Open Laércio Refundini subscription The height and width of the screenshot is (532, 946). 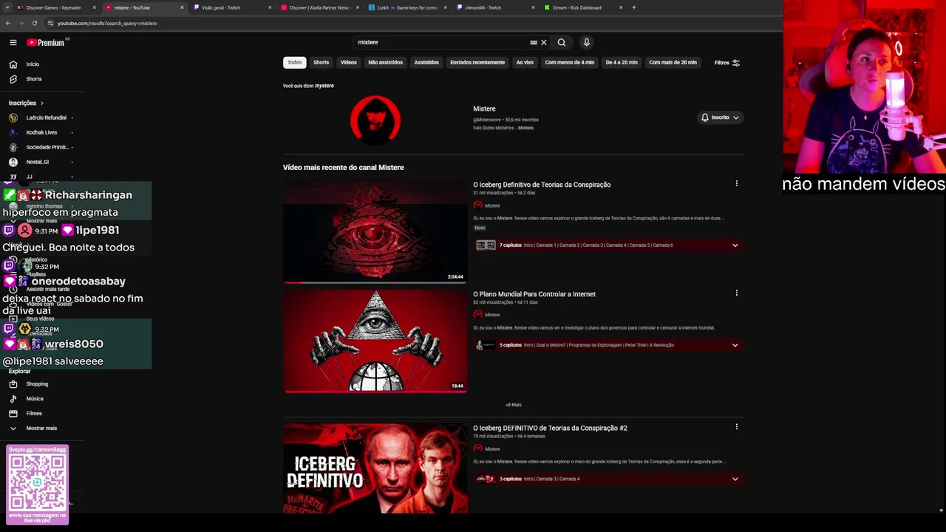(46, 117)
